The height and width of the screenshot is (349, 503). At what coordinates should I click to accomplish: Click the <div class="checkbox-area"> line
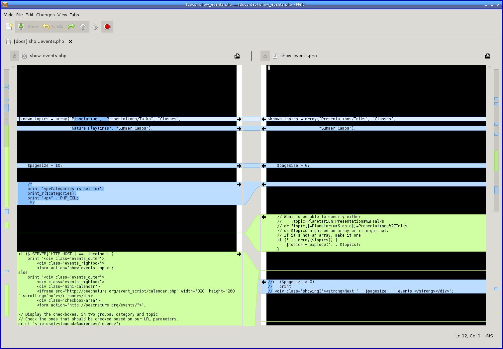68,300
